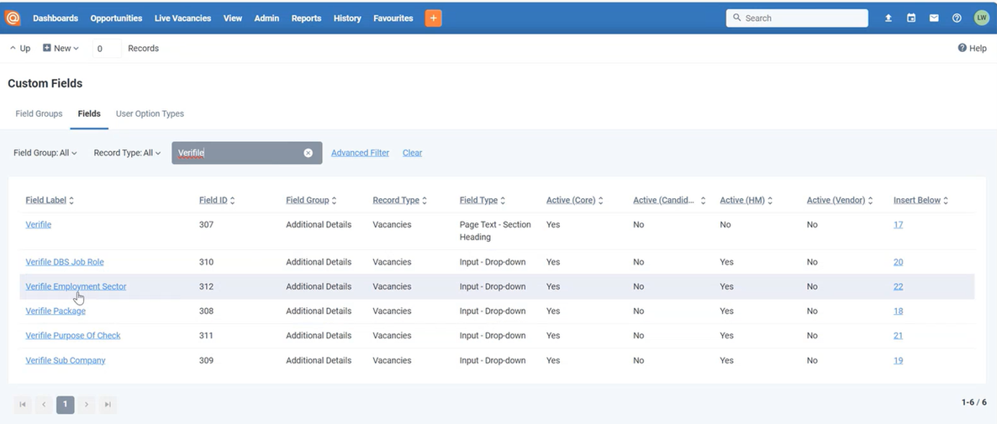The image size is (997, 424).
Task: Click Insert Below link 21
Action: coord(898,336)
